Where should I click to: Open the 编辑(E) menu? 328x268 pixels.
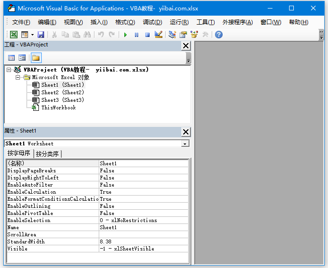coord(47,22)
